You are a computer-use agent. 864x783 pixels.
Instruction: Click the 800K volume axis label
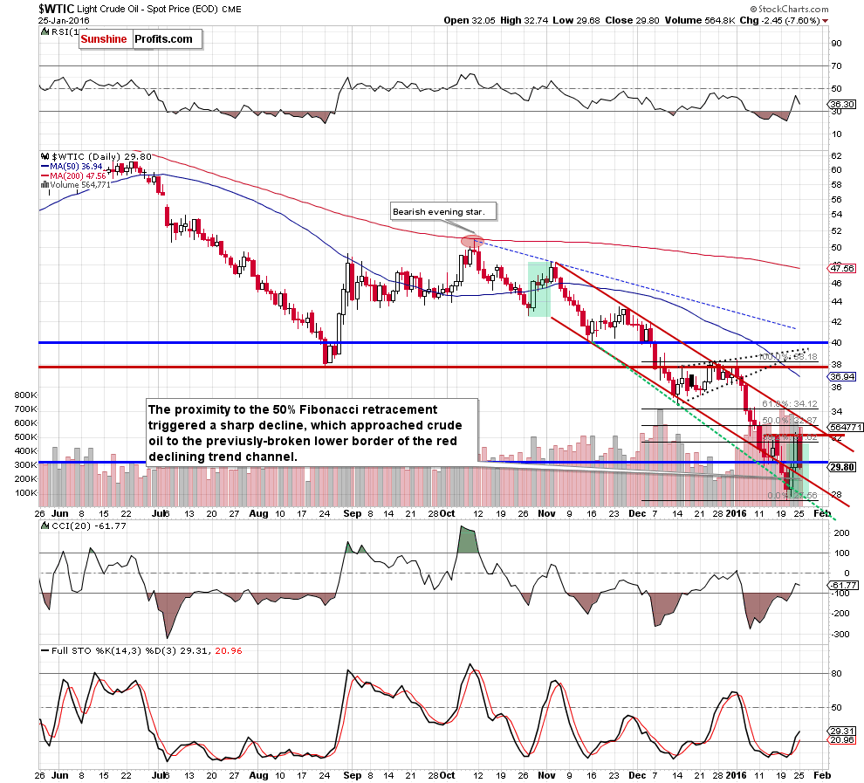pyautogui.click(x=26, y=395)
